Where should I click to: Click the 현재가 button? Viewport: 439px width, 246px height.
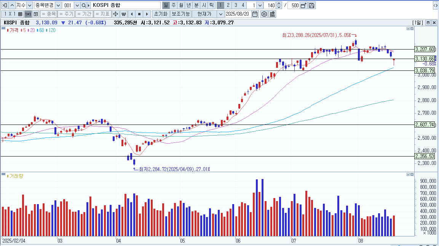(204, 14)
